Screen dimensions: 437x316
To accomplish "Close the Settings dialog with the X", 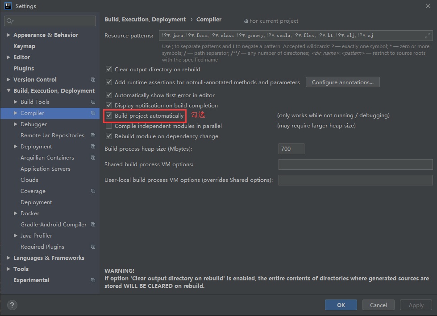I will point(428,6).
